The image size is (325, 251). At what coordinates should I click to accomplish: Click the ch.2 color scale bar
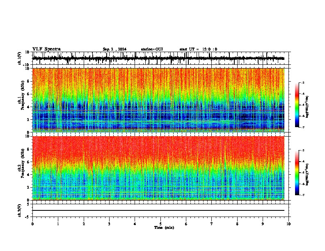(x=297, y=173)
